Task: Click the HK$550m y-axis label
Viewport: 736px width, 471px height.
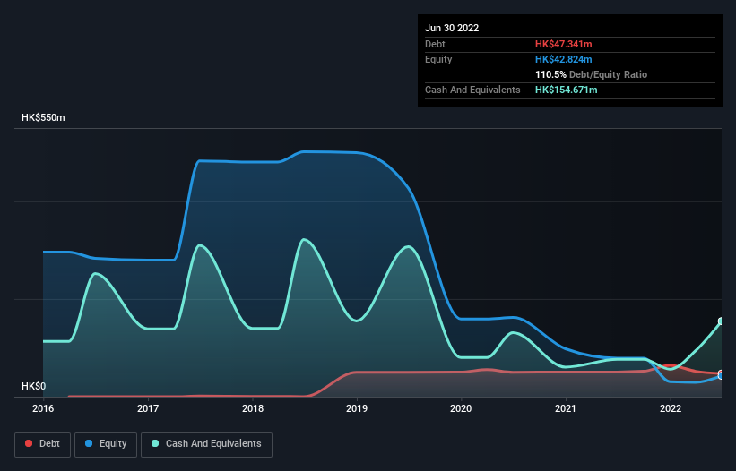Action: click(43, 117)
